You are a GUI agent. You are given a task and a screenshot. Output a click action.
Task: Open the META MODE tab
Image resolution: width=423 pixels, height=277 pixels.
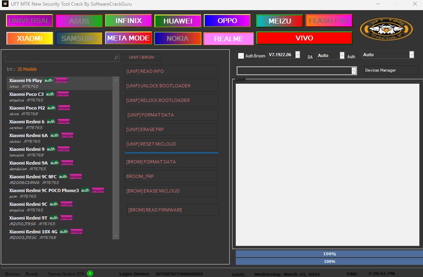tap(129, 38)
